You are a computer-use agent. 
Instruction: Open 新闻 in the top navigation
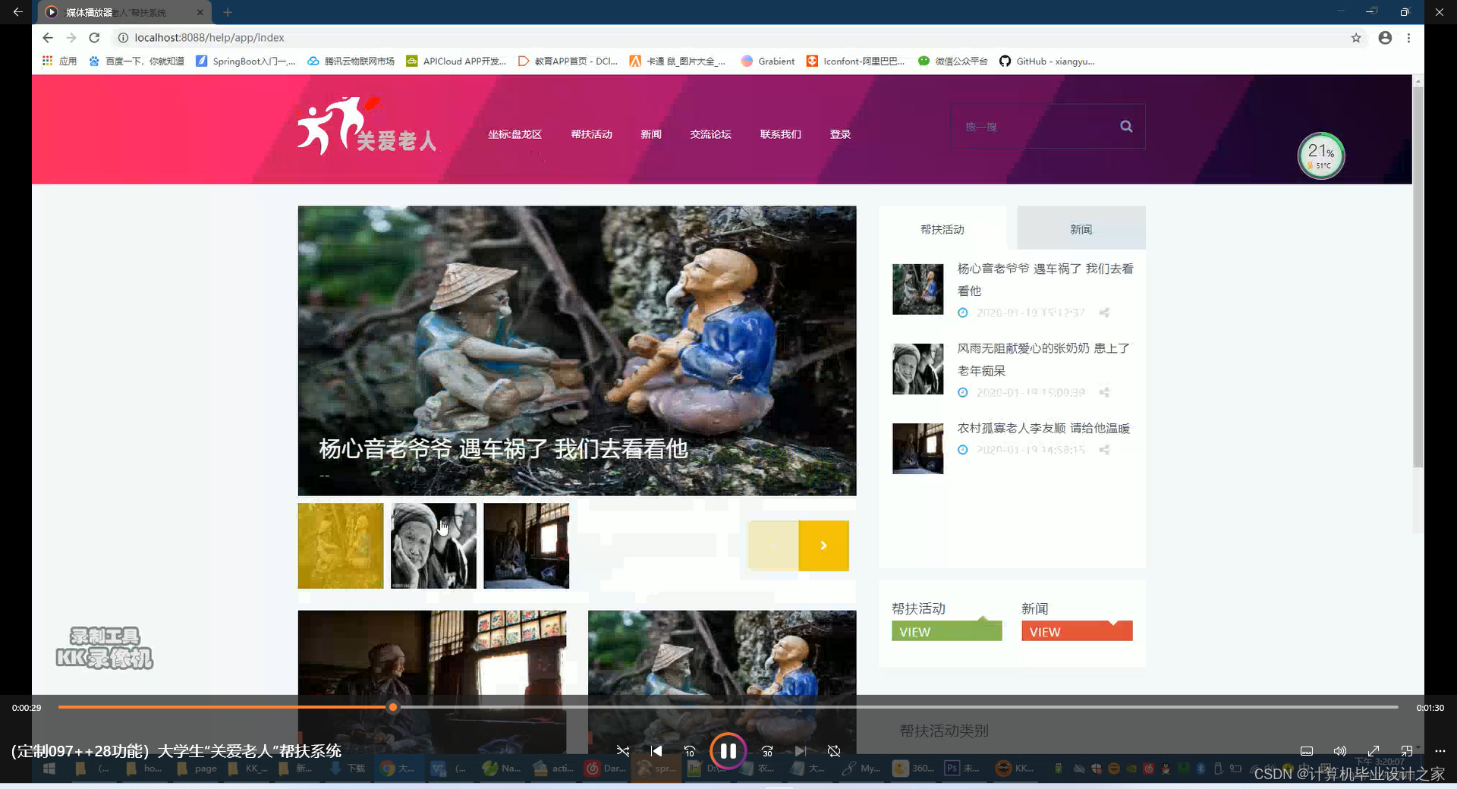pyautogui.click(x=651, y=134)
